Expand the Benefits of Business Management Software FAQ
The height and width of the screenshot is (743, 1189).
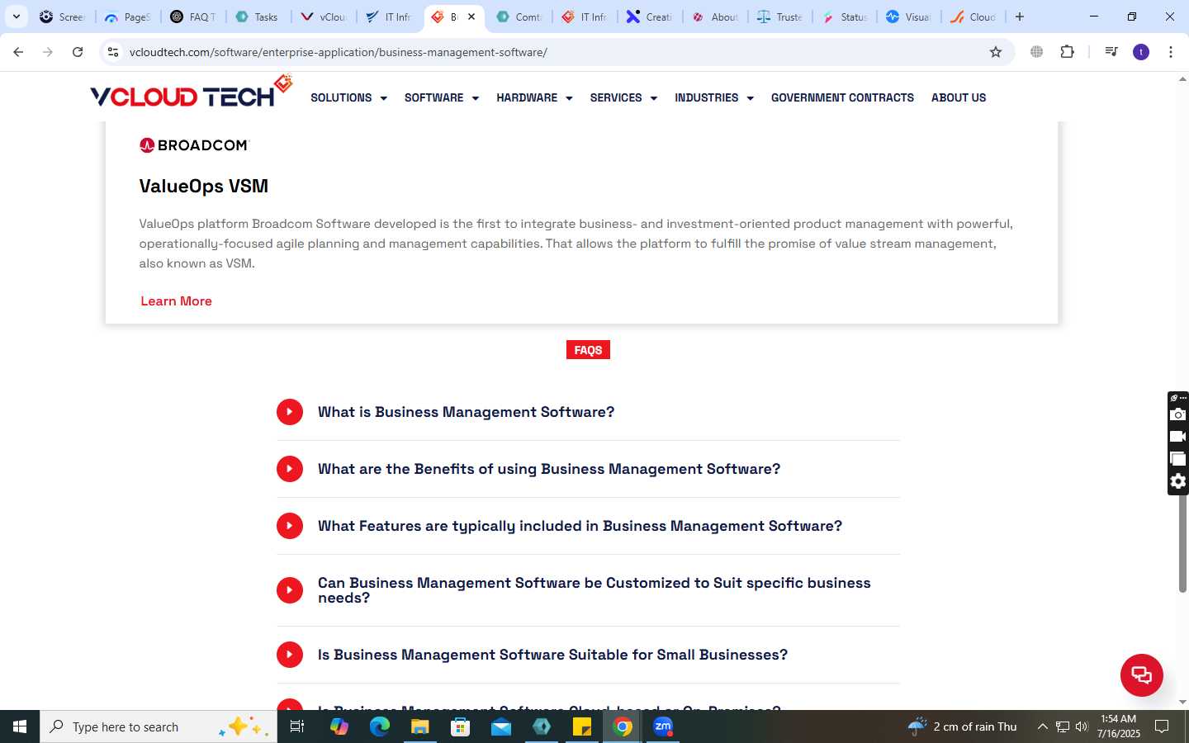[x=588, y=469]
